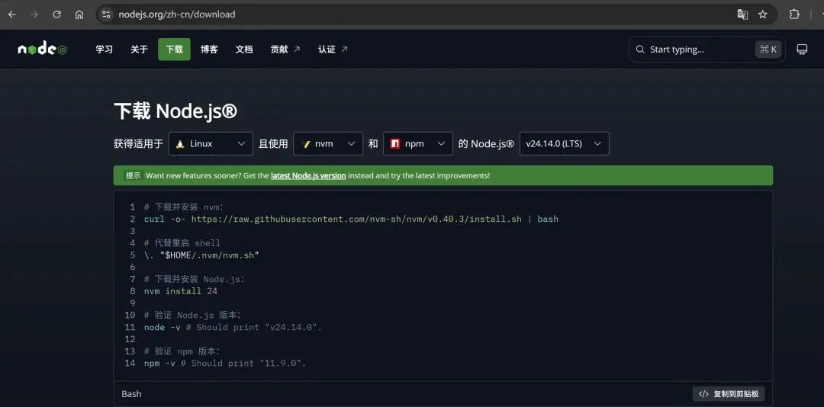Follow the latest Node.js version link
Screen dimensions: 824x407
pyautogui.click(x=308, y=175)
